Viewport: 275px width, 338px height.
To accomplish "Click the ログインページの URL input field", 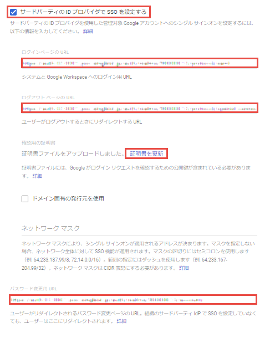I will (x=140, y=63).
